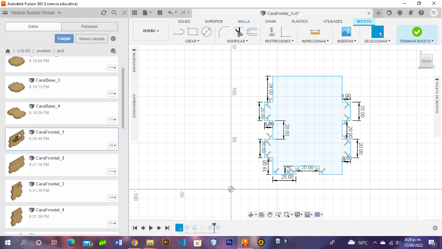Image resolution: width=442 pixels, height=249 pixels.
Task: Expand the RESTRICCIONES dropdown
Action: click(x=279, y=41)
